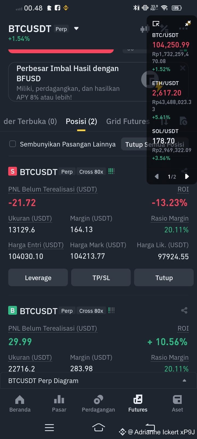Expand the floating ticker window
Viewport: 197px width, 439px height.
(156, 24)
